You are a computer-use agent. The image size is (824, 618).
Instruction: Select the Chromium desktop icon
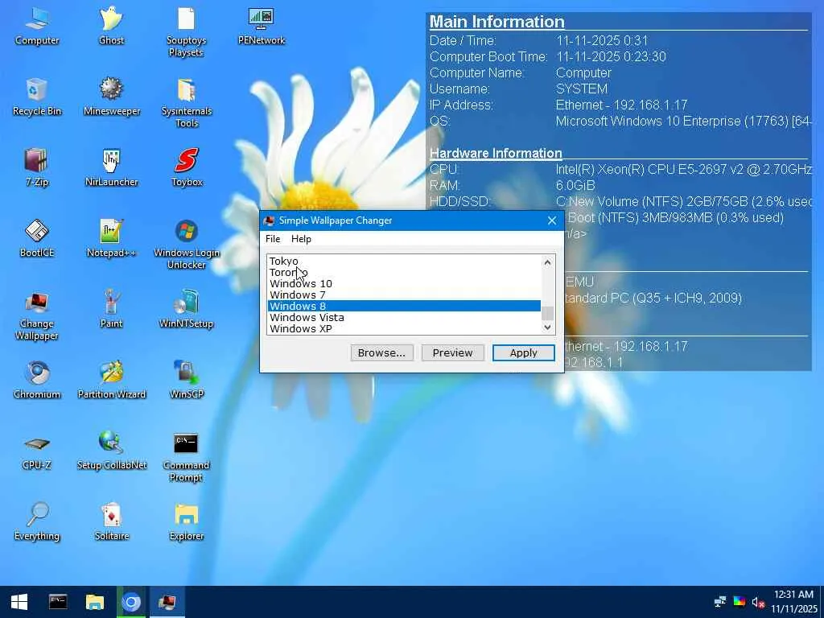pyautogui.click(x=37, y=381)
